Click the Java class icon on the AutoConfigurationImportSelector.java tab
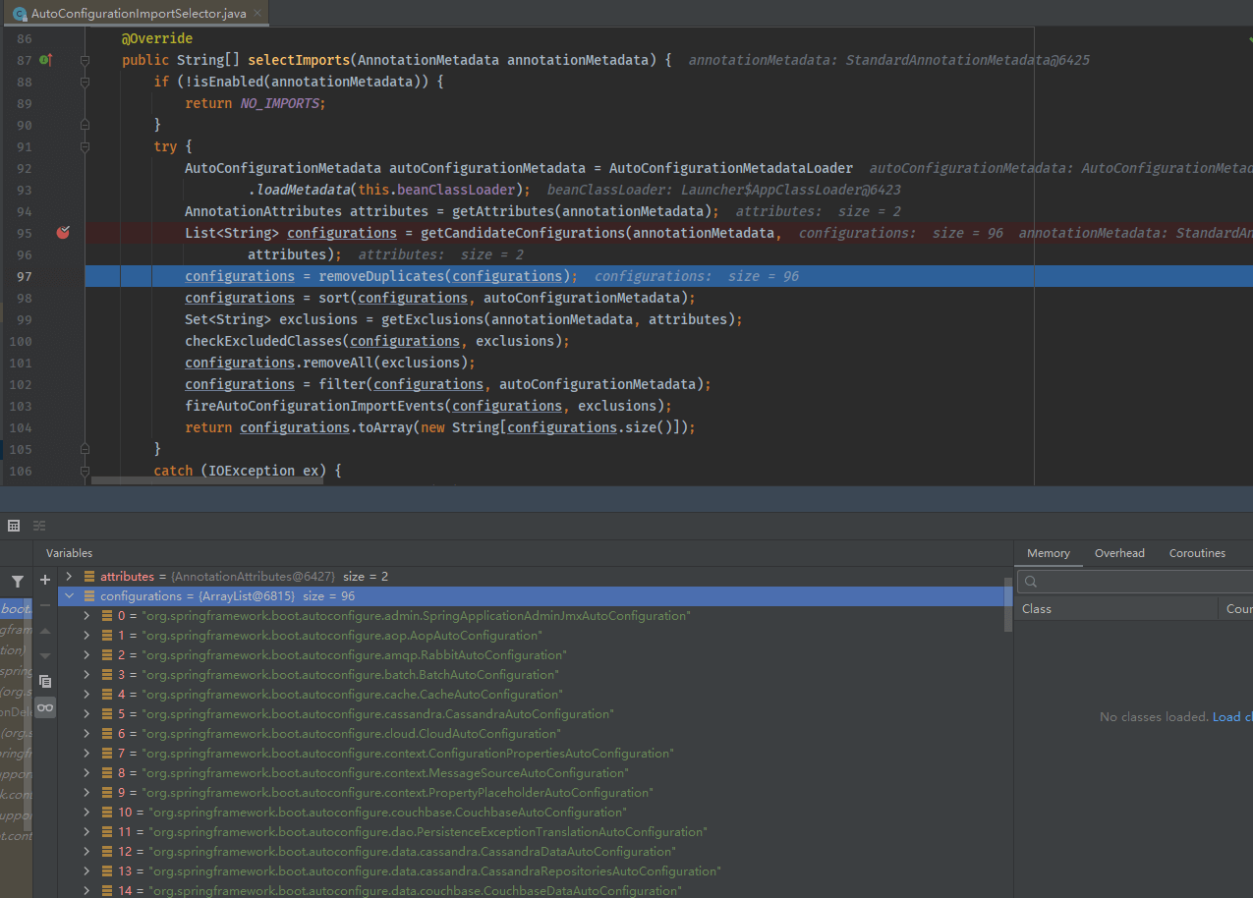The width and height of the screenshot is (1253, 898). coord(19,13)
